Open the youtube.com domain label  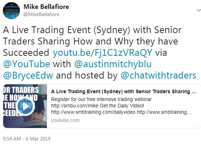65,120
